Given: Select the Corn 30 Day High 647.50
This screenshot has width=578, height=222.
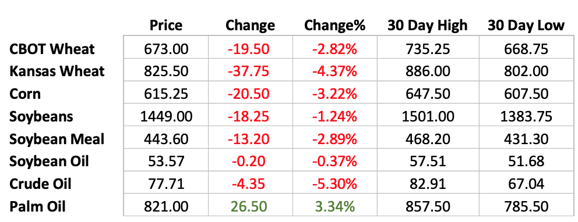Looking at the screenshot, I should click(x=427, y=94).
